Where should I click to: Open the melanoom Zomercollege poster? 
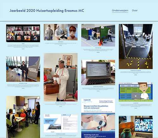98,118
